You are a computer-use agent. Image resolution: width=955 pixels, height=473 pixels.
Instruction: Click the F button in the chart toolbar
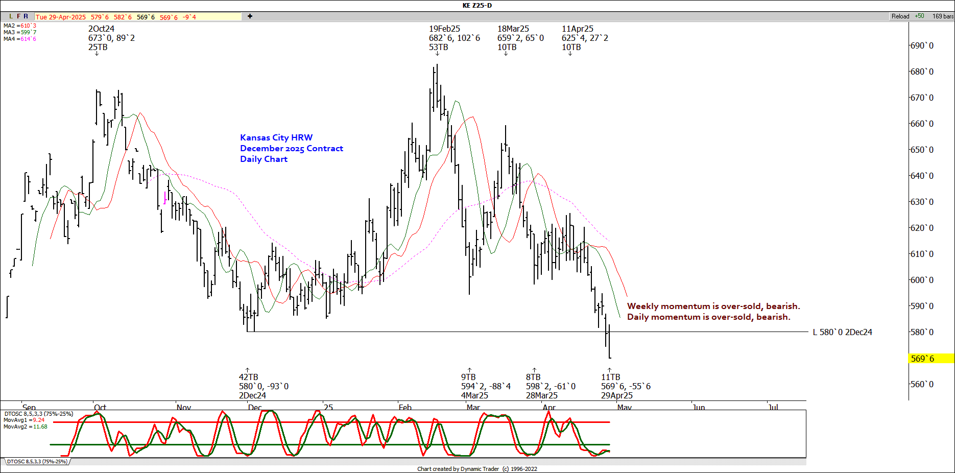pos(18,16)
